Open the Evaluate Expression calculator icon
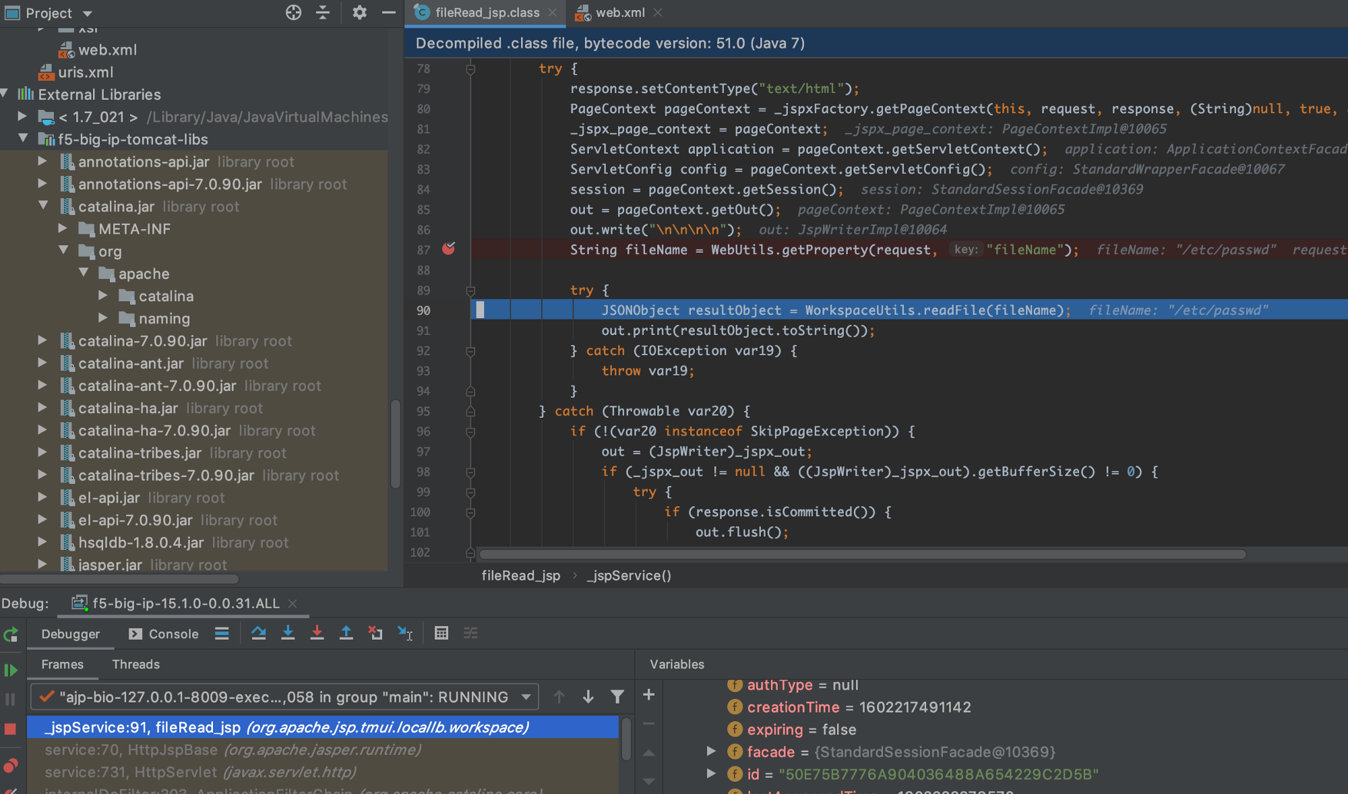The height and width of the screenshot is (794, 1348). click(441, 633)
